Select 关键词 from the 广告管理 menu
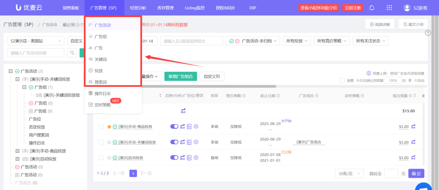 coord(100,59)
